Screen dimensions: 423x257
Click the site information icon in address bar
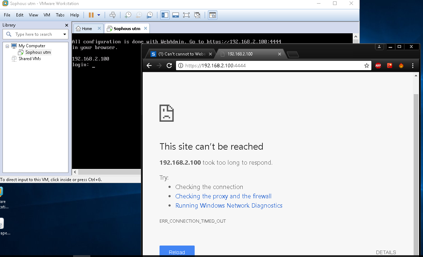point(181,66)
